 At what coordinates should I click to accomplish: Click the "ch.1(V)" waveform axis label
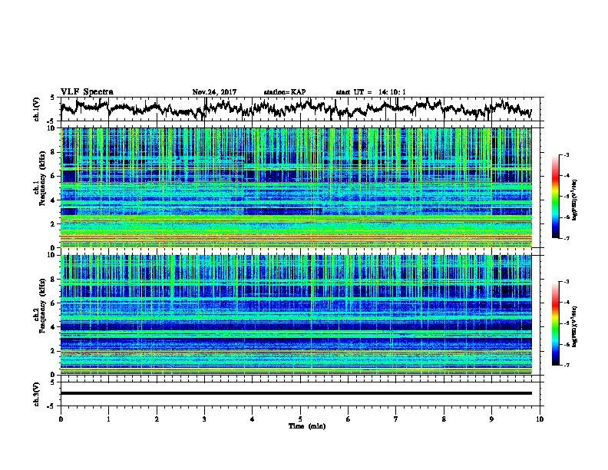(x=36, y=109)
